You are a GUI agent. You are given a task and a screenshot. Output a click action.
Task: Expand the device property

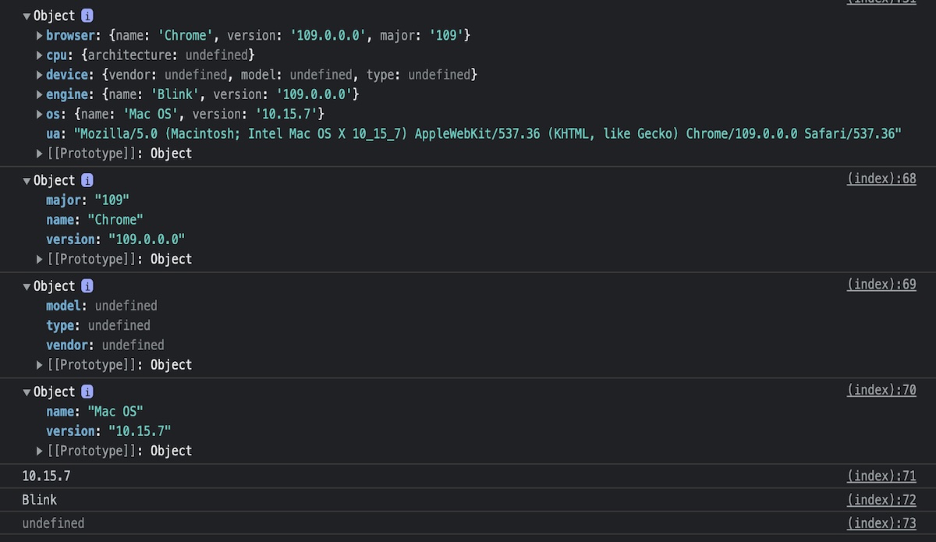coord(40,75)
